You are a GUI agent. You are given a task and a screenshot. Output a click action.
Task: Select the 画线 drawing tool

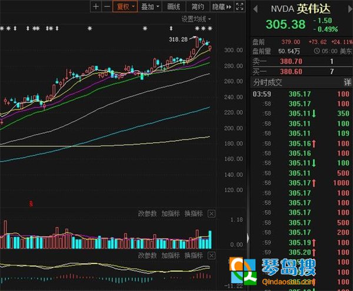pos(174,6)
